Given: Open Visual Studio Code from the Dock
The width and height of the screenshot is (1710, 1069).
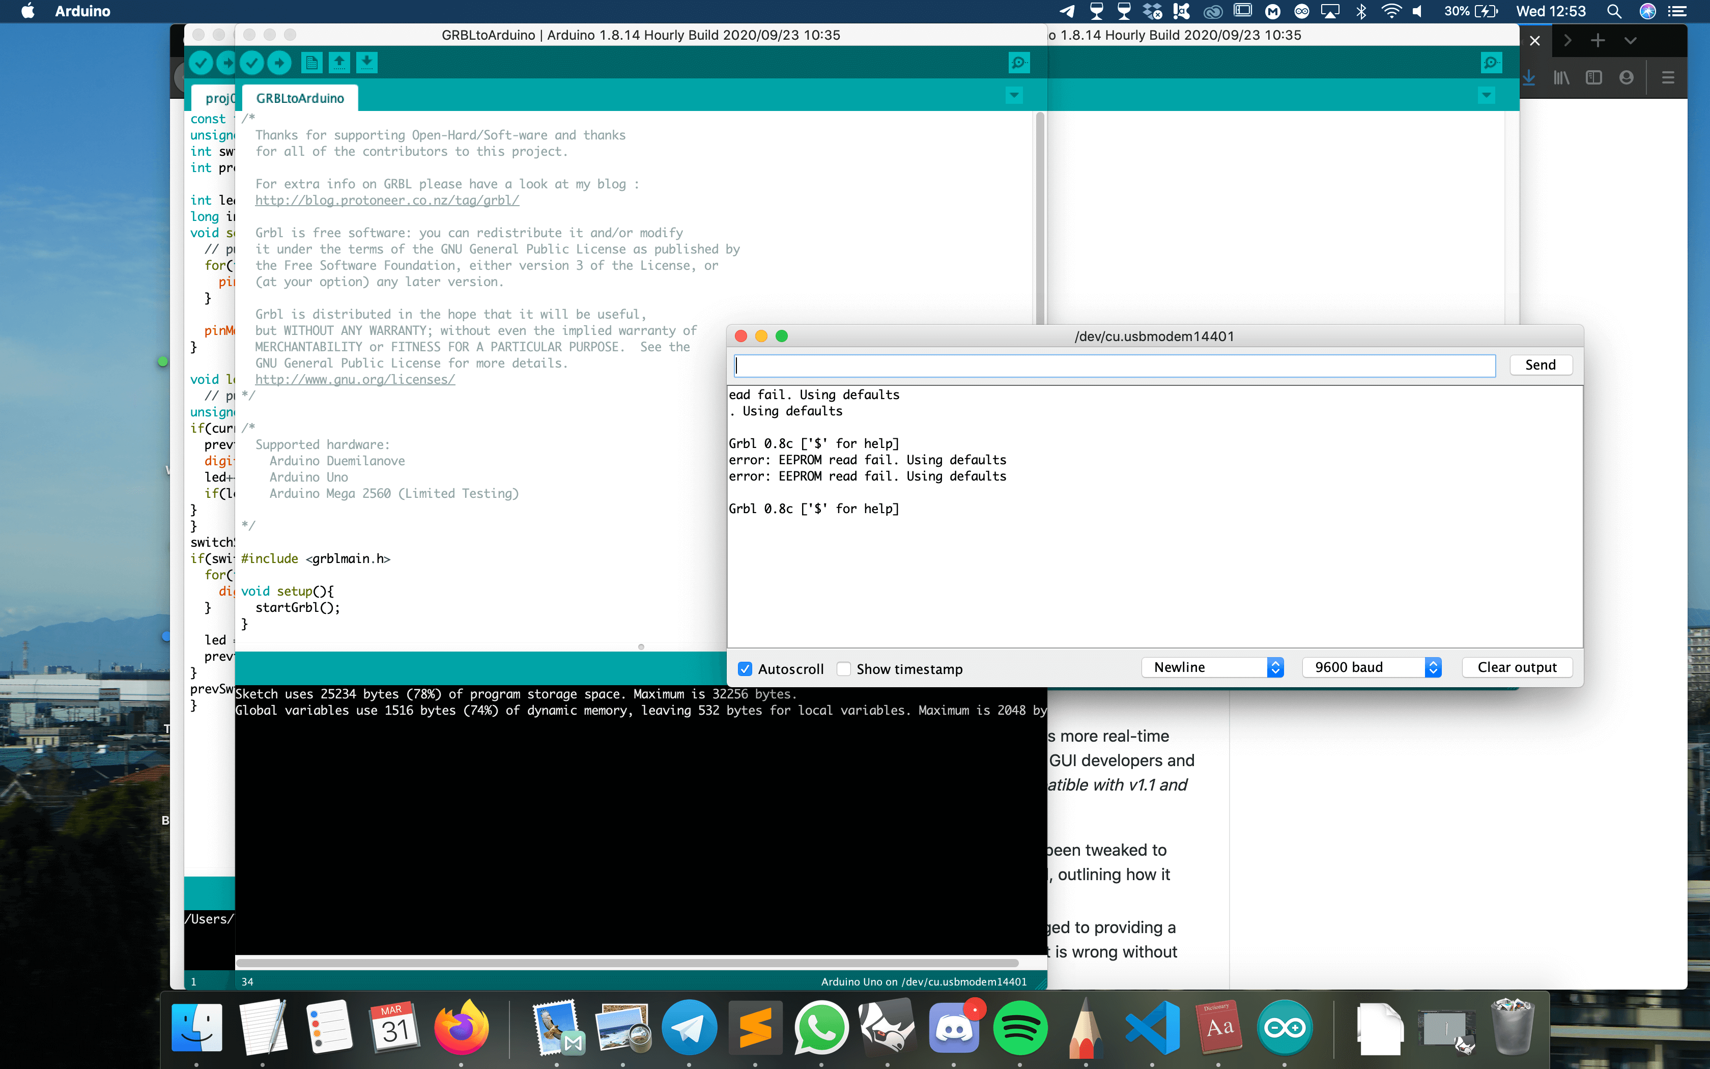Looking at the screenshot, I should pyautogui.click(x=1153, y=1027).
